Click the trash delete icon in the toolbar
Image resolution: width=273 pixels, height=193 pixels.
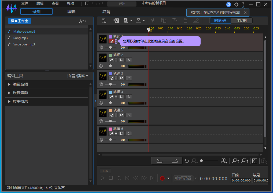(x=185, y=21)
